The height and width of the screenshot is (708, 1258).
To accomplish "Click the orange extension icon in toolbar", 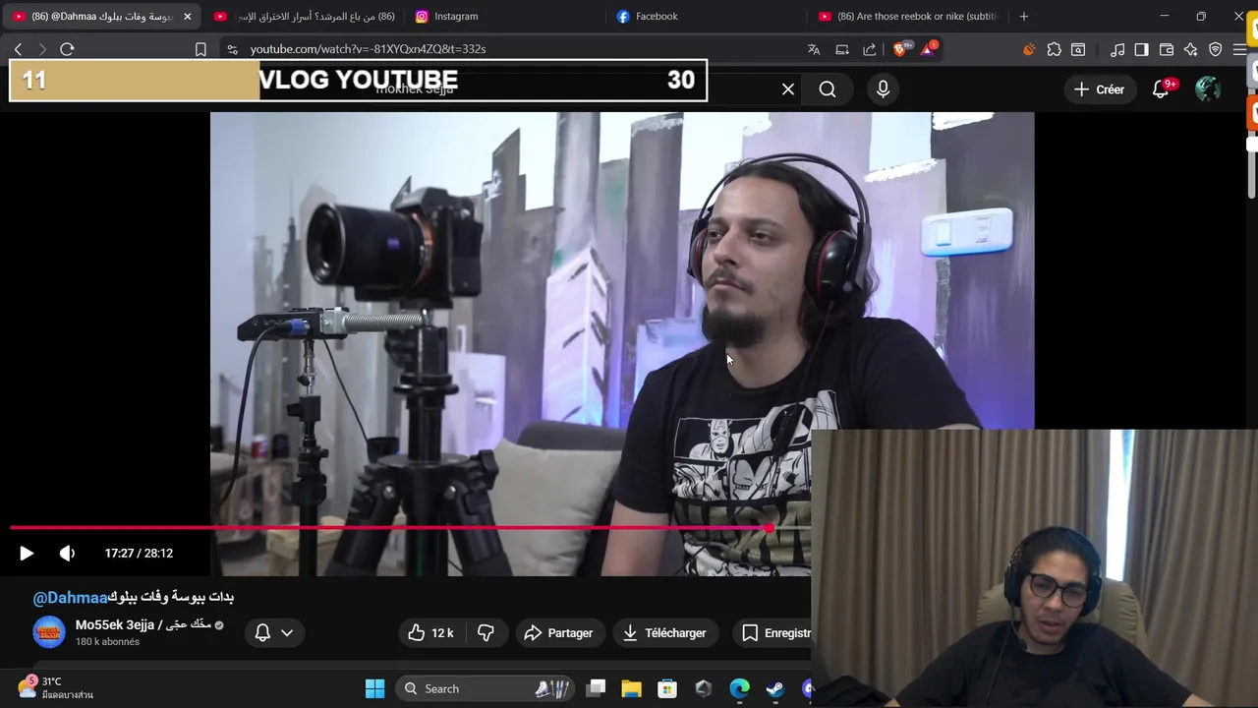I will coord(1029,49).
